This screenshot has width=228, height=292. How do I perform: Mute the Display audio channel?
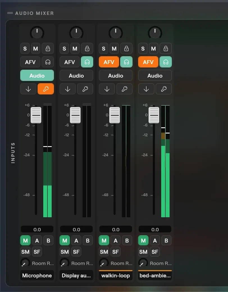click(x=75, y=49)
